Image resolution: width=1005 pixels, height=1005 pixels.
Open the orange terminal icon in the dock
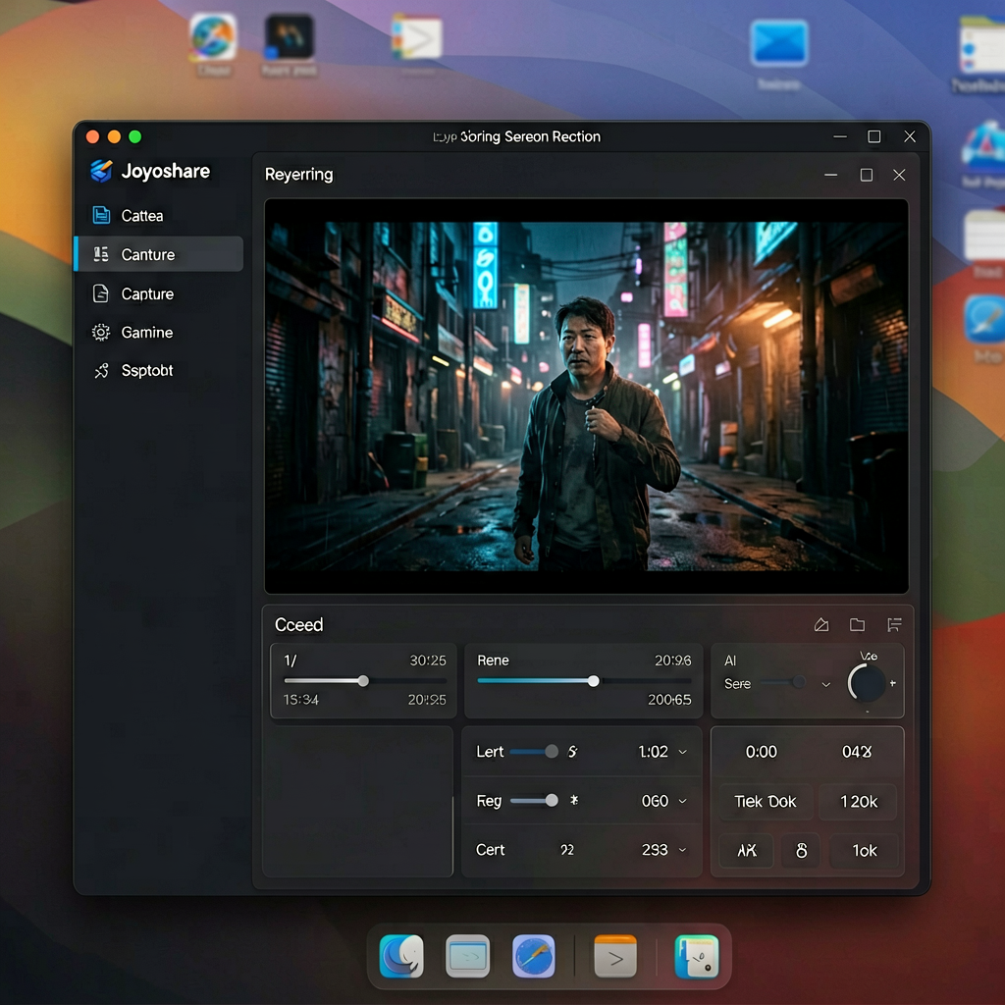click(615, 956)
